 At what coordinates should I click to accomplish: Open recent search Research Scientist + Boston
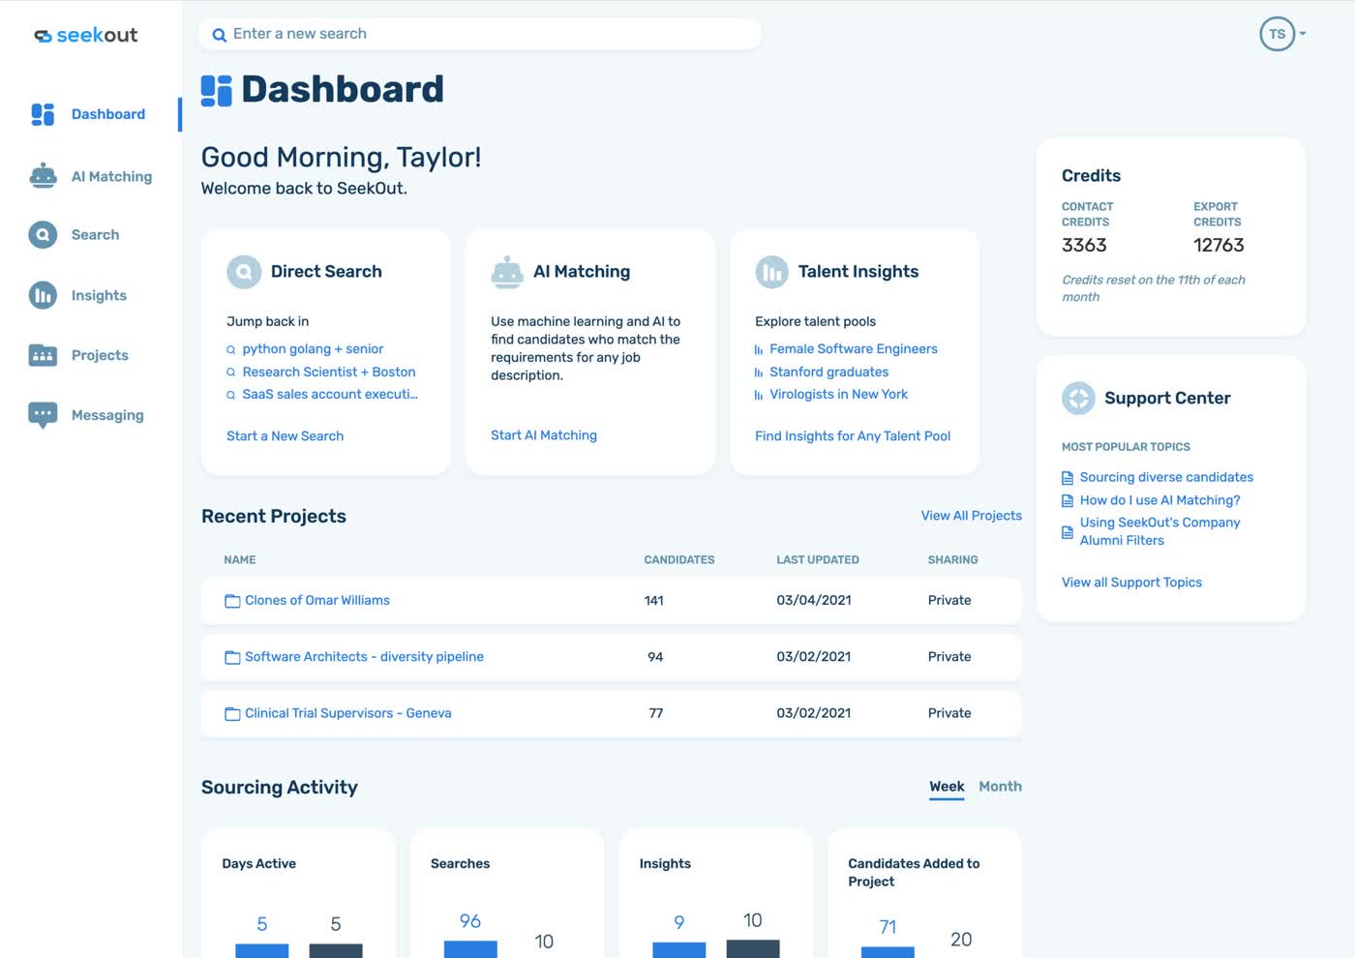329,373
